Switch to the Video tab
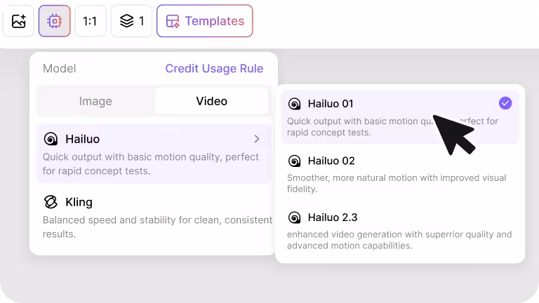The width and height of the screenshot is (539, 303). click(211, 101)
